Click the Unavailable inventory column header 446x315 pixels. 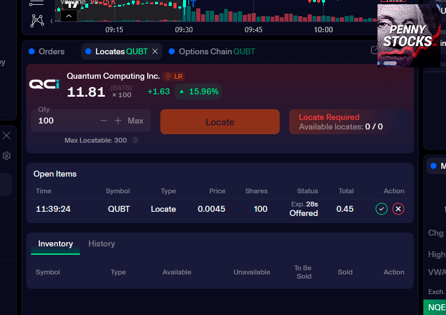point(252,272)
